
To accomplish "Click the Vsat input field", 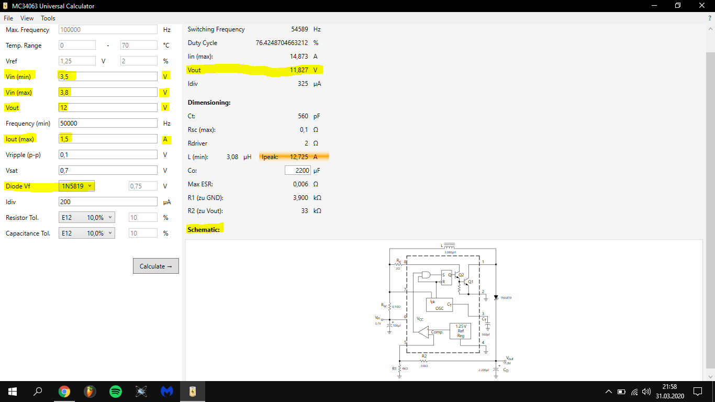I will (x=108, y=171).
